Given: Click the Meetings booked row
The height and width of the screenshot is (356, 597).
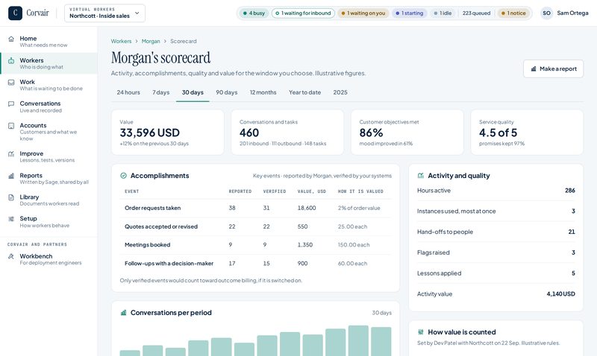Looking at the screenshot, I should pyautogui.click(x=255, y=245).
